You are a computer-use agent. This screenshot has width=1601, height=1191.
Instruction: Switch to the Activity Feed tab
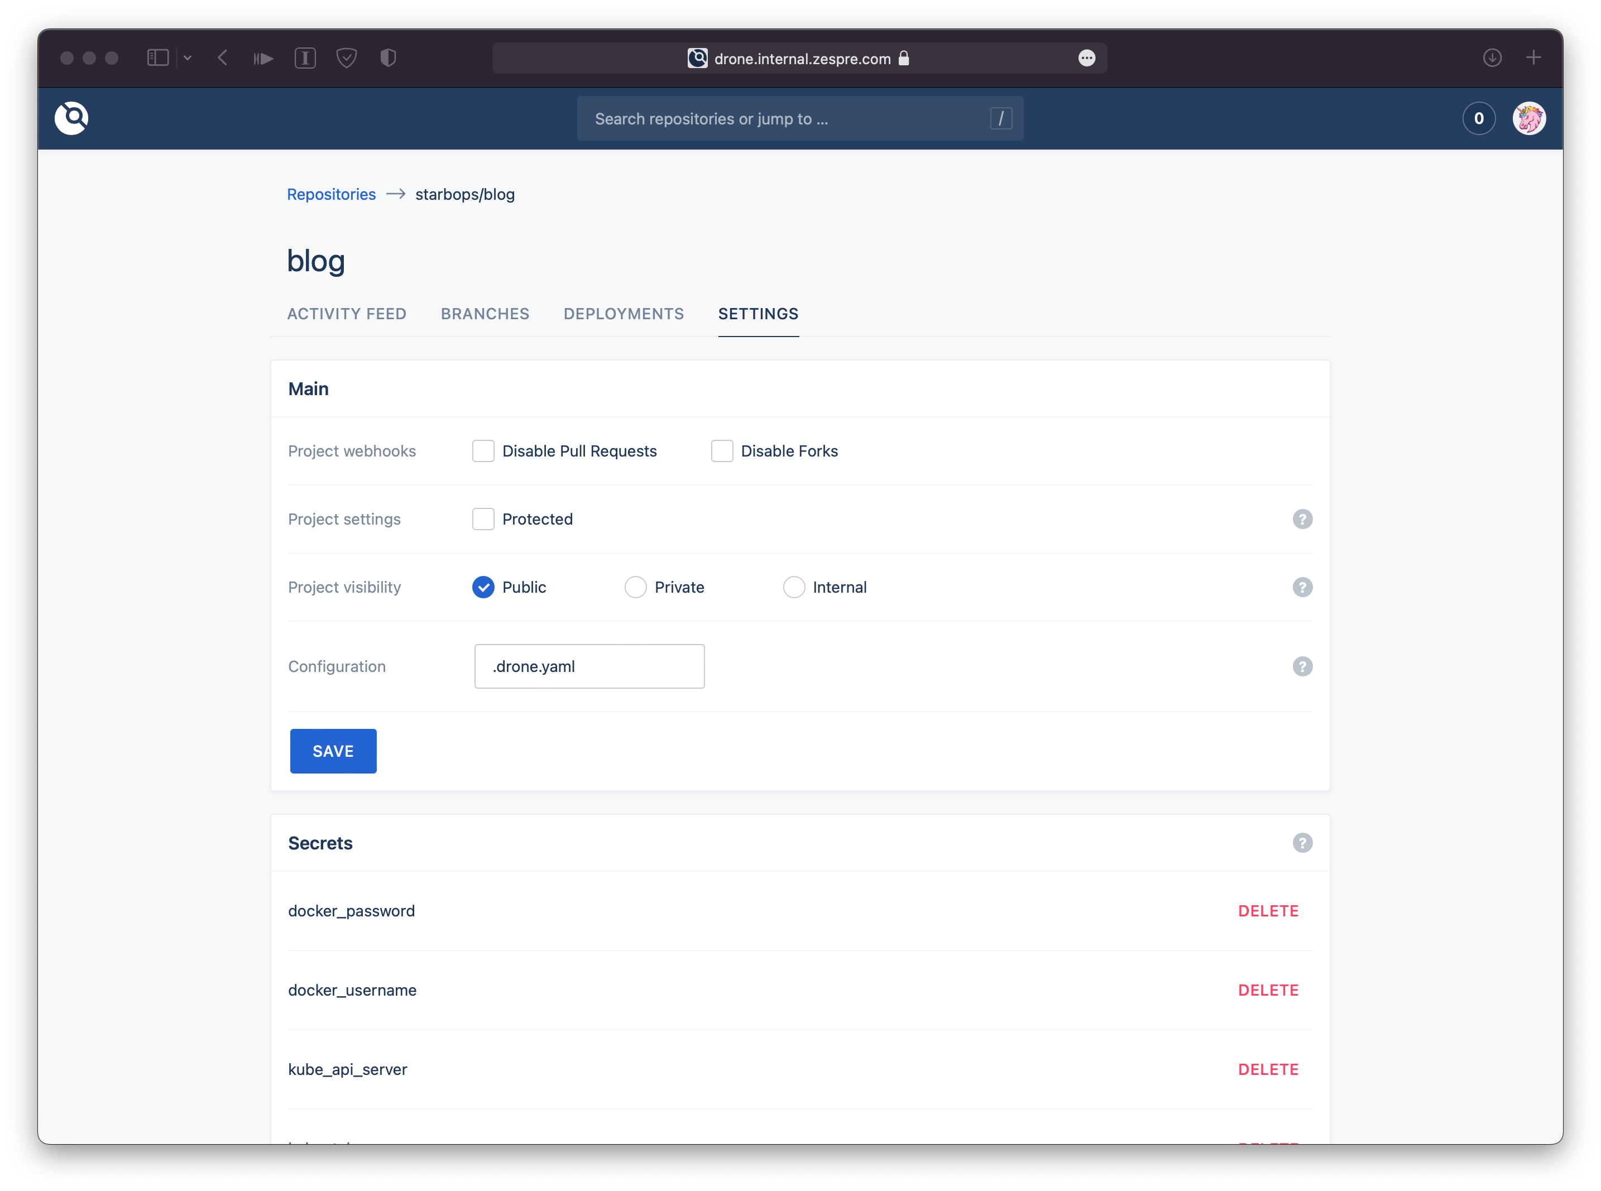pyautogui.click(x=347, y=314)
